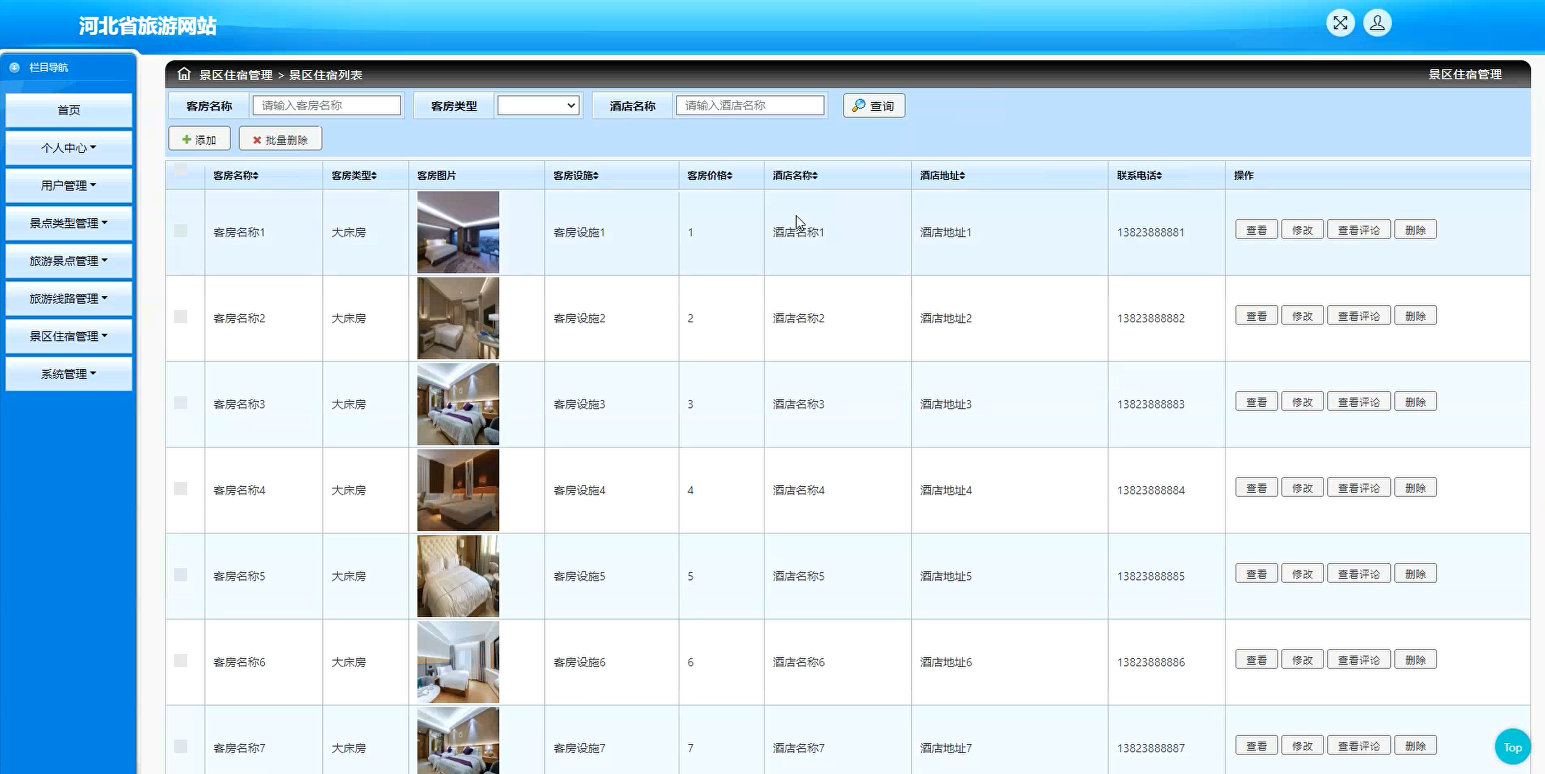Sort by 客房名称 column header
Screen dimensions: 1545x774
point(236,175)
